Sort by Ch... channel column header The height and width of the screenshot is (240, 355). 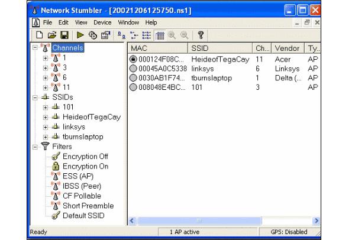(x=262, y=48)
